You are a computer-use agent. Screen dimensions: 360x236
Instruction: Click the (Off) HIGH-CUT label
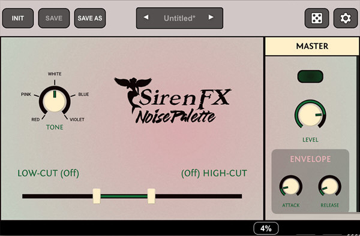pyautogui.click(x=214, y=174)
